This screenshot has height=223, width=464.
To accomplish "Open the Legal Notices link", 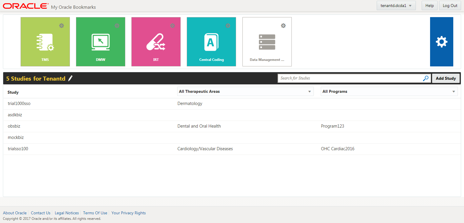I will click(67, 213).
